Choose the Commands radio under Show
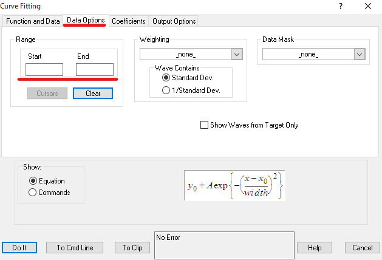Image resolution: width=382 pixels, height=260 pixels. tap(33, 193)
